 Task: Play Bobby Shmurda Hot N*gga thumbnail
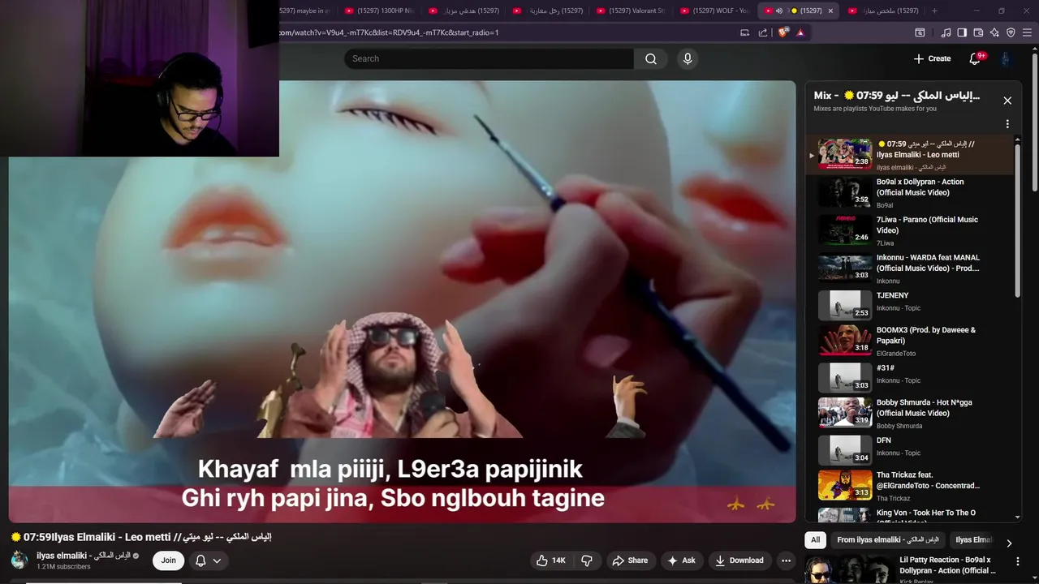point(844,412)
